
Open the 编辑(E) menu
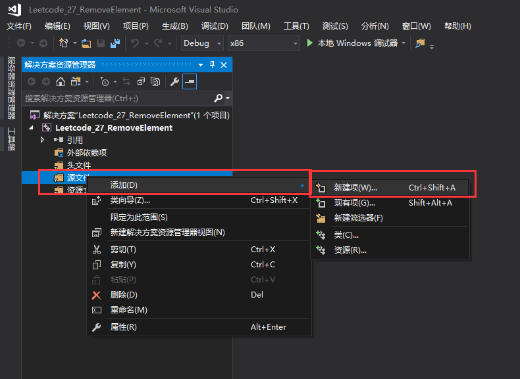(57, 26)
